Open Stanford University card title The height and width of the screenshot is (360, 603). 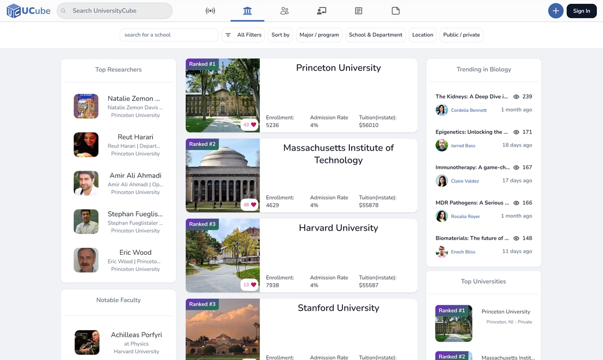[339, 308]
